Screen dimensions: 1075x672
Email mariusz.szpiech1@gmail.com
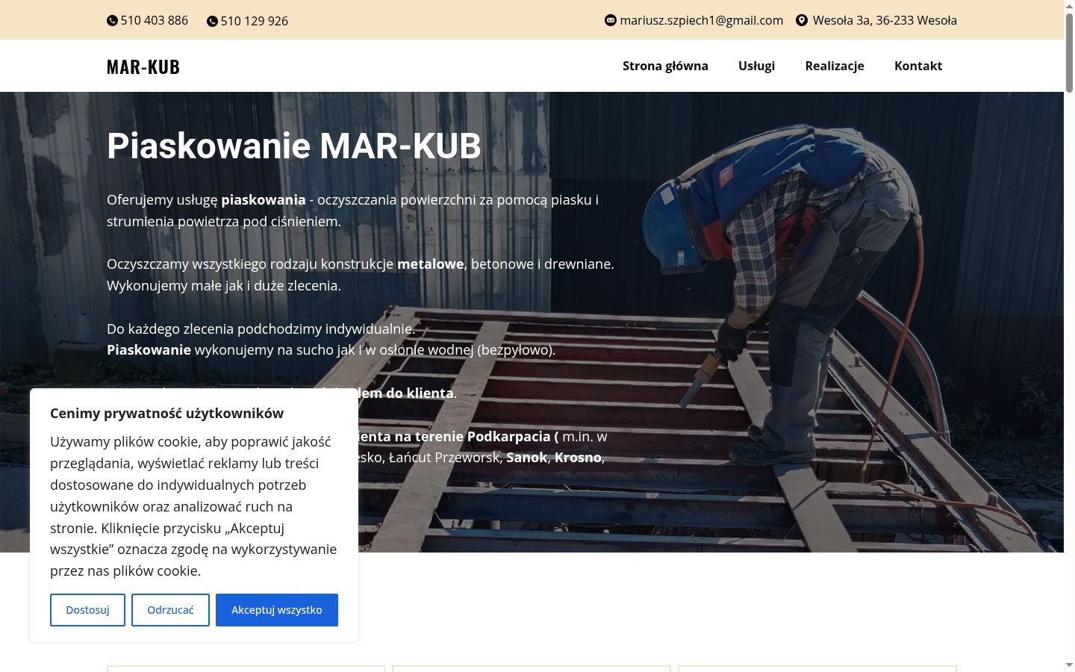[702, 20]
